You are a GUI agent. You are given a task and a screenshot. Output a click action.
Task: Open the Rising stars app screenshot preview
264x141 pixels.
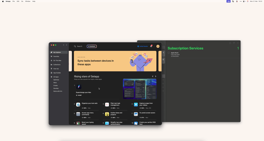click(x=140, y=89)
